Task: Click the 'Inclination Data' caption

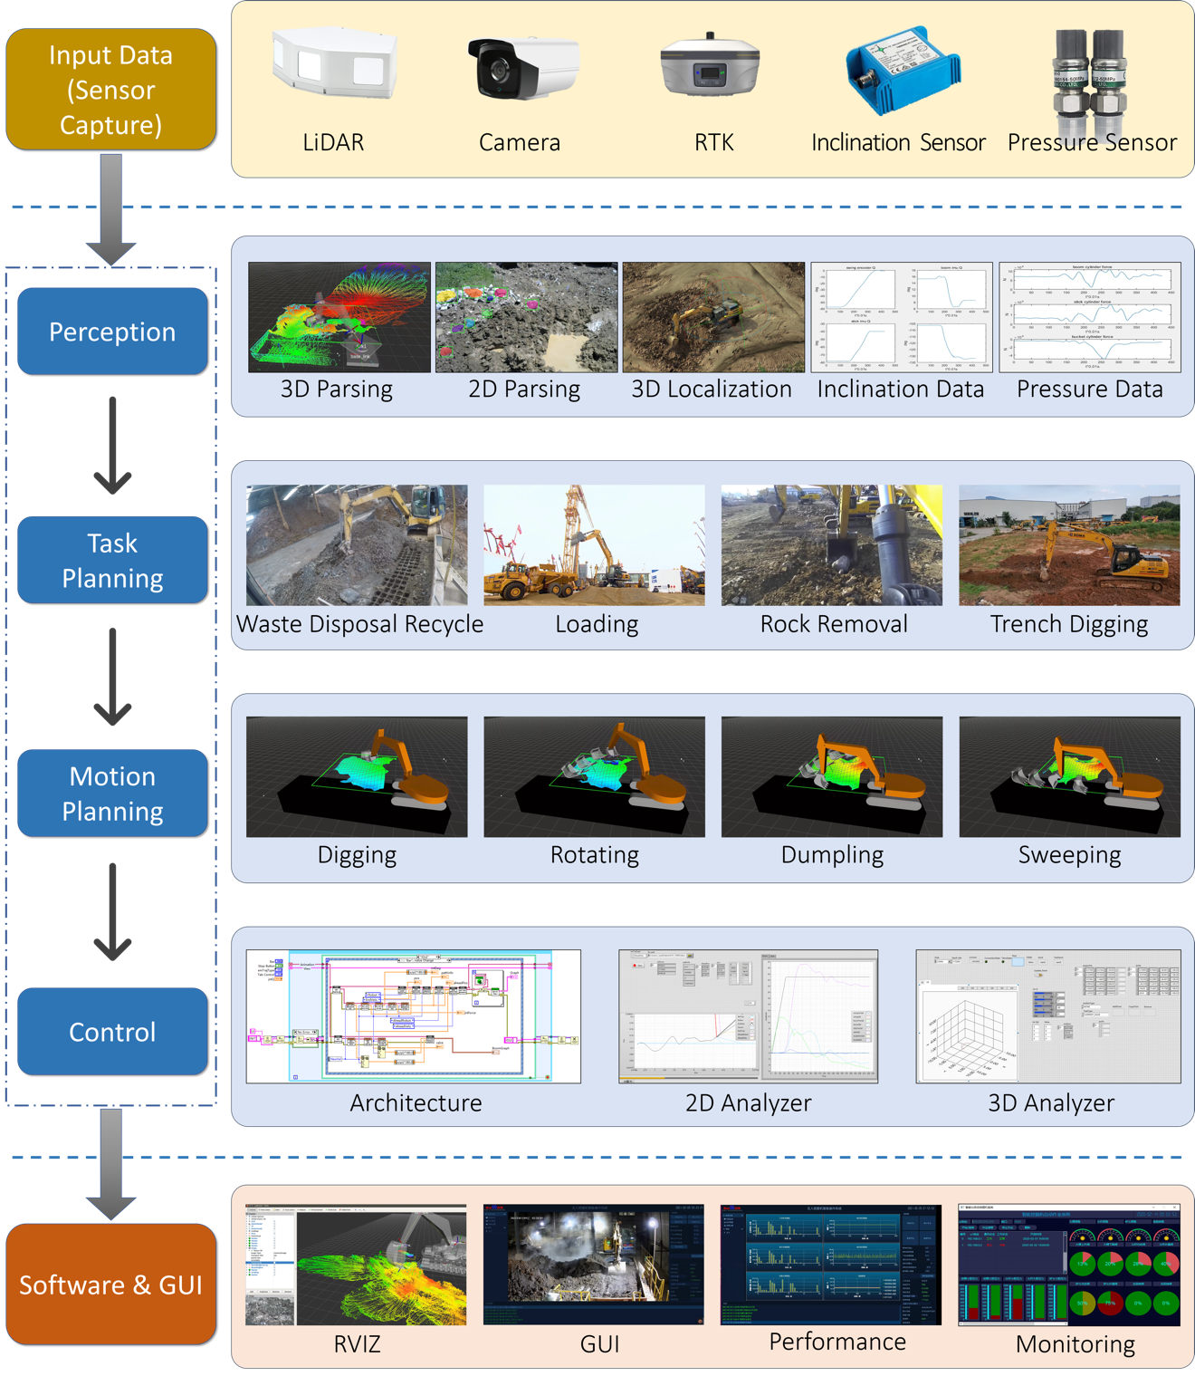Action: [901, 389]
